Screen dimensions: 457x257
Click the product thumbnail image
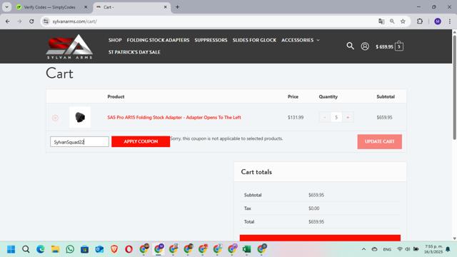coord(80,117)
